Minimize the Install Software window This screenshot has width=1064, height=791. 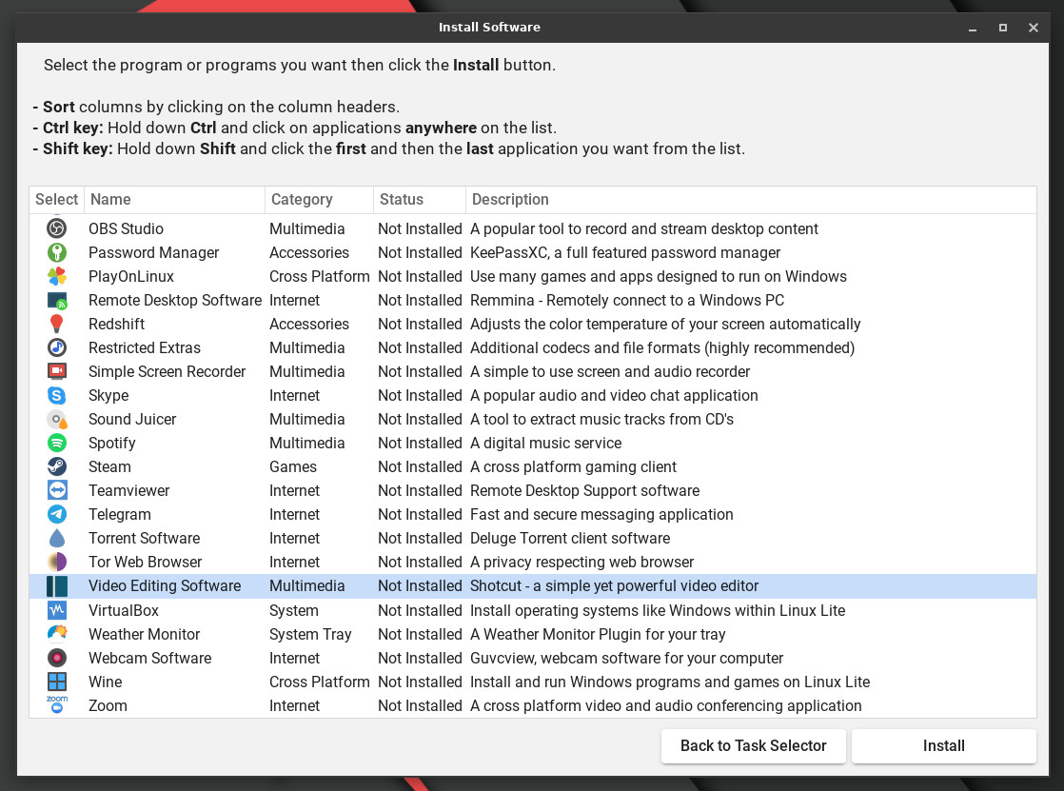pos(973,28)
